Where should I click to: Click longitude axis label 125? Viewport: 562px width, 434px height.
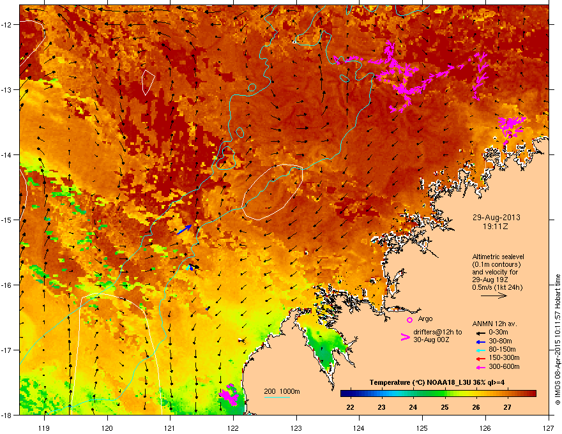[422, 428]
